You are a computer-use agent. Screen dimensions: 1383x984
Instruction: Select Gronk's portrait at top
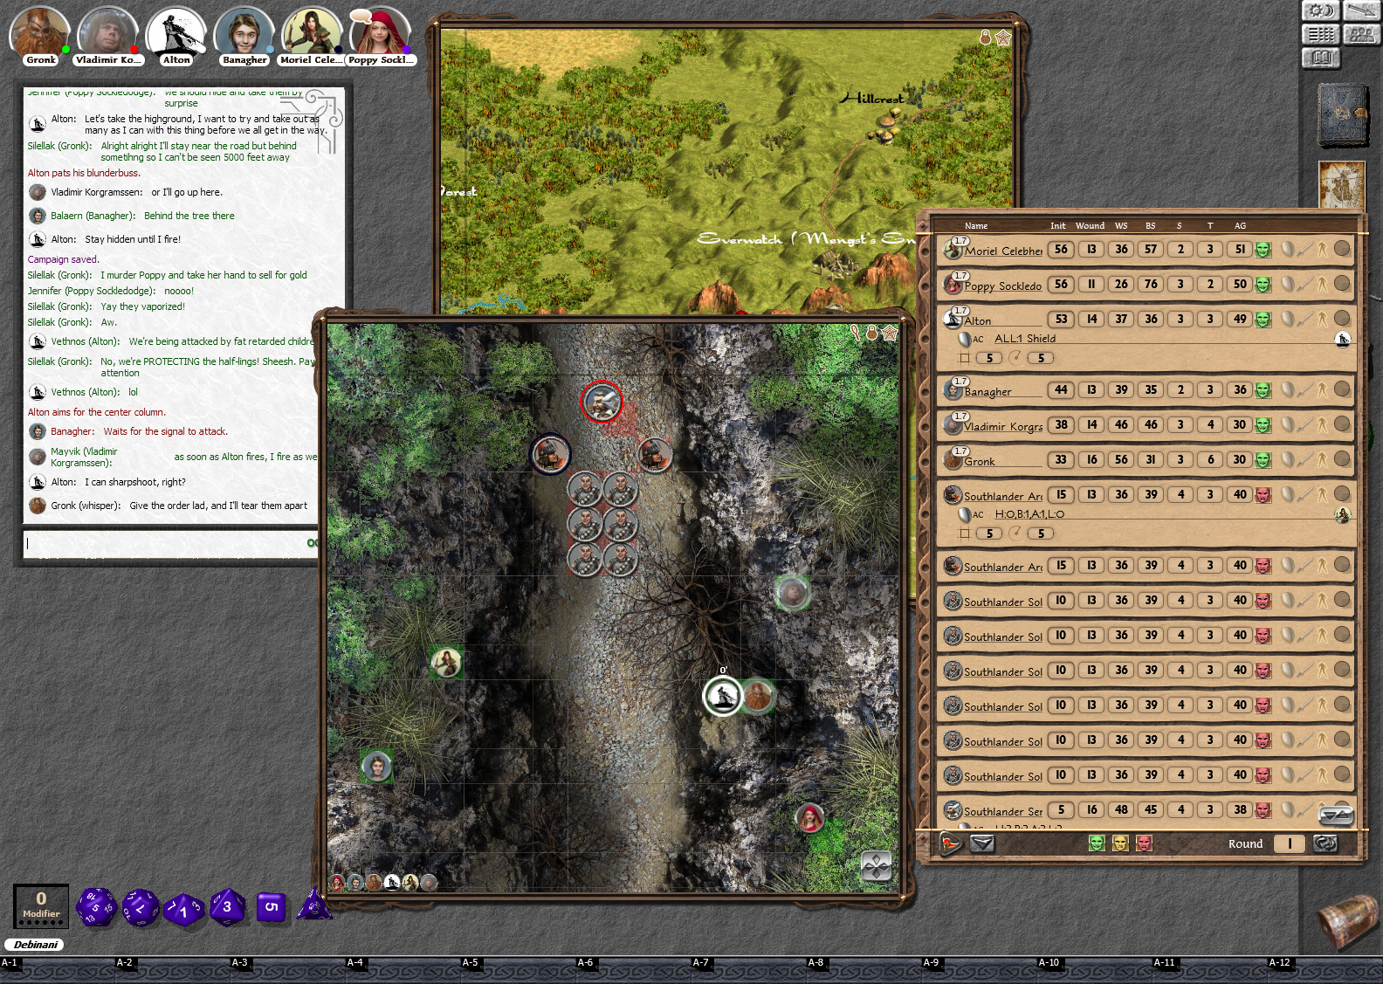click(x=40, y=37)
